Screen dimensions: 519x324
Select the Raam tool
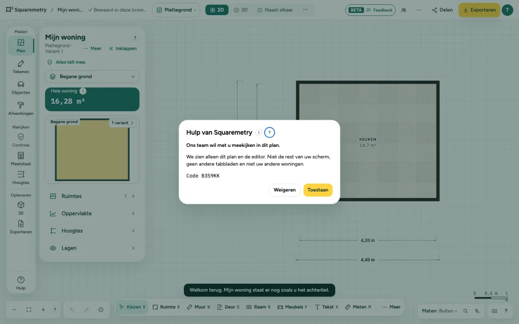coord(259,307)
